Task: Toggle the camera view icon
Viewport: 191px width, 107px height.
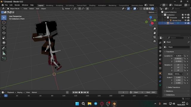Action: click(x=155, y=37)
